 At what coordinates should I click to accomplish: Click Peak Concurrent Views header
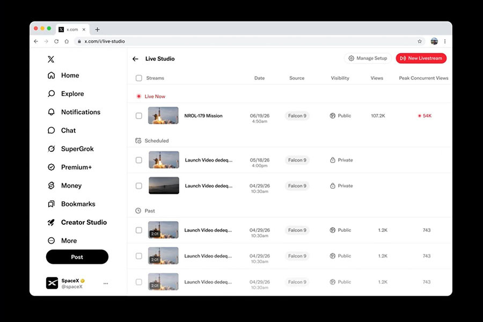[x=423, y=78]
